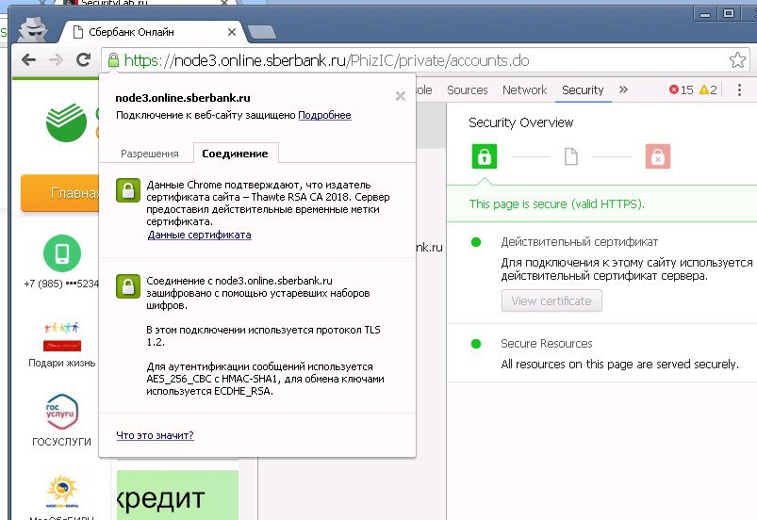Click the green mobile phone icon

[x=62, y=253]
